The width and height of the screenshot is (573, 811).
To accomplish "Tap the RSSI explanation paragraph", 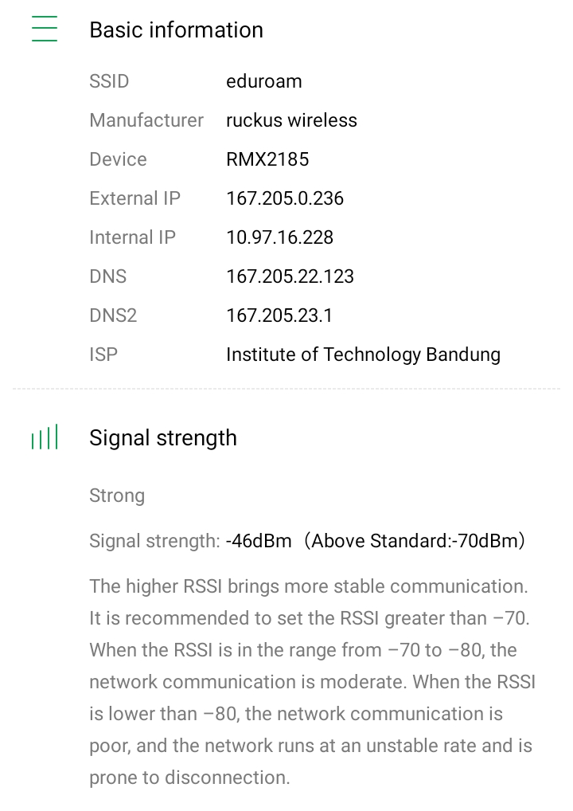I will 312,682.
